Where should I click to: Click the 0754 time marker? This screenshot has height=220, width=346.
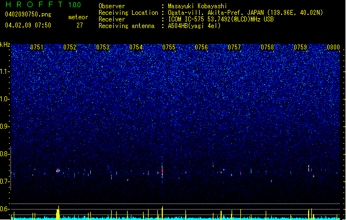coord(136,47)
